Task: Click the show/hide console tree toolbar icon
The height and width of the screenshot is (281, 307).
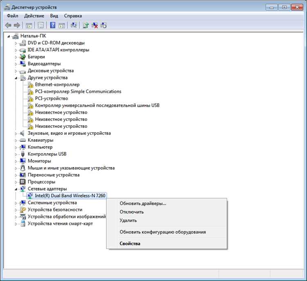Action: tap(29, 25)
